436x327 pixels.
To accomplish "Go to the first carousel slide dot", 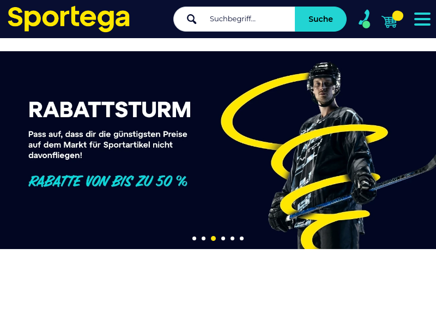I will (195, 238).
